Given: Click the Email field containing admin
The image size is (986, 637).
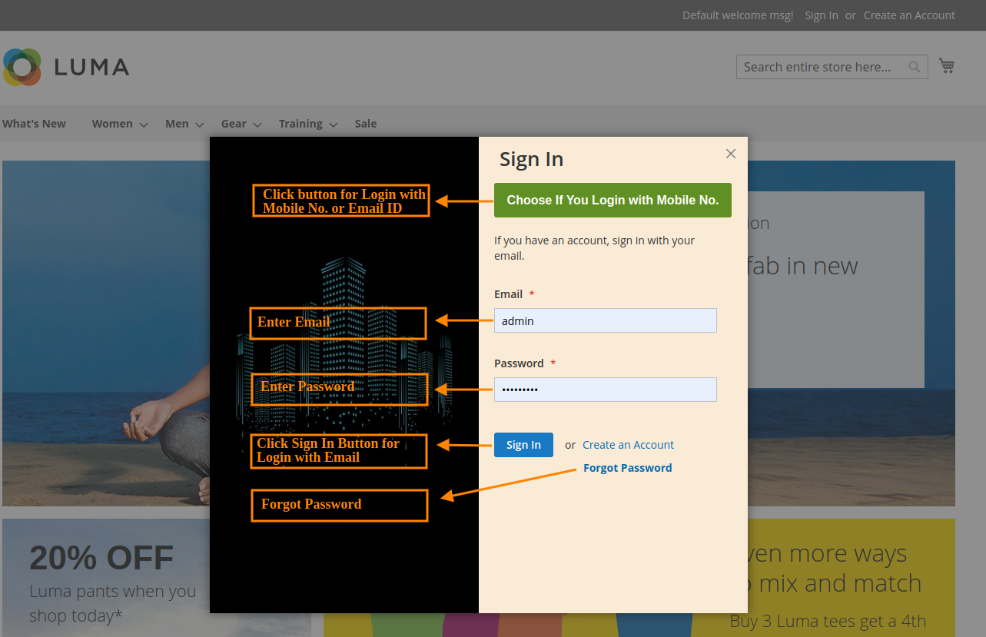Looking at the screenshot, I should click(605, 320).
